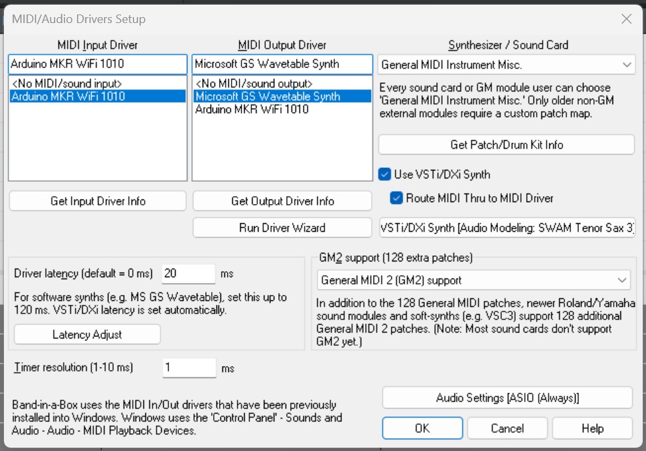The width and height of the screenshot is (646, 451).
Task: Click the Get Output Driver Info button
Action: point(282,201)
